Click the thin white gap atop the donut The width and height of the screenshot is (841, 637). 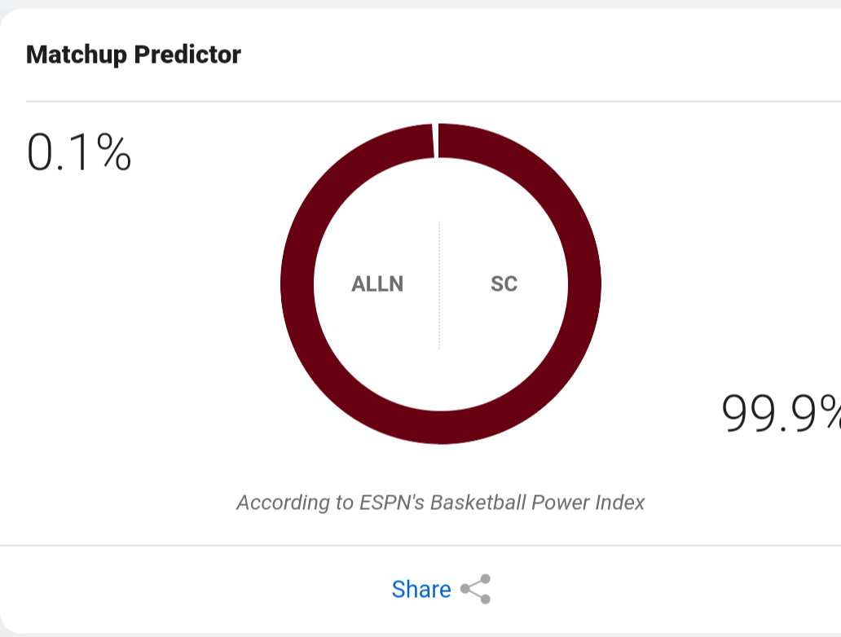pos(436,140)
